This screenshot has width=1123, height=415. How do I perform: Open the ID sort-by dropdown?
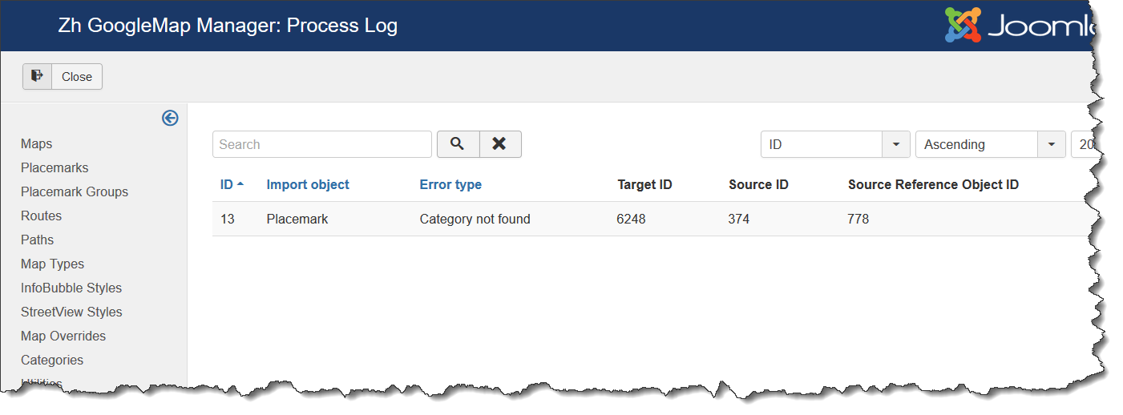834,144
